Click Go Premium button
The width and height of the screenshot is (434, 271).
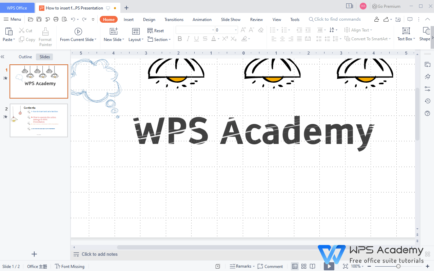pyautogui.click(x=386, y=6)
